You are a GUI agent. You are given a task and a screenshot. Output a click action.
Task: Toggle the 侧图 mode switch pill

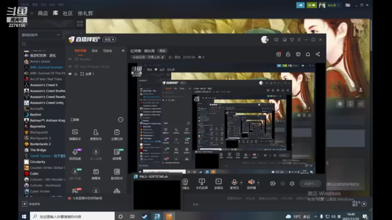click(109, 40)
